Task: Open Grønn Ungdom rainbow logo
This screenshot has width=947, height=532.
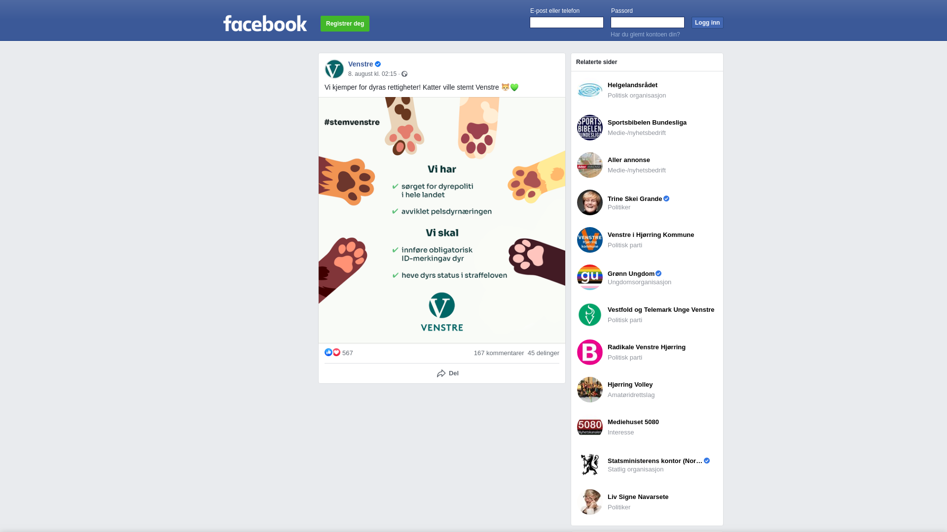Action: tap(590, 277)
